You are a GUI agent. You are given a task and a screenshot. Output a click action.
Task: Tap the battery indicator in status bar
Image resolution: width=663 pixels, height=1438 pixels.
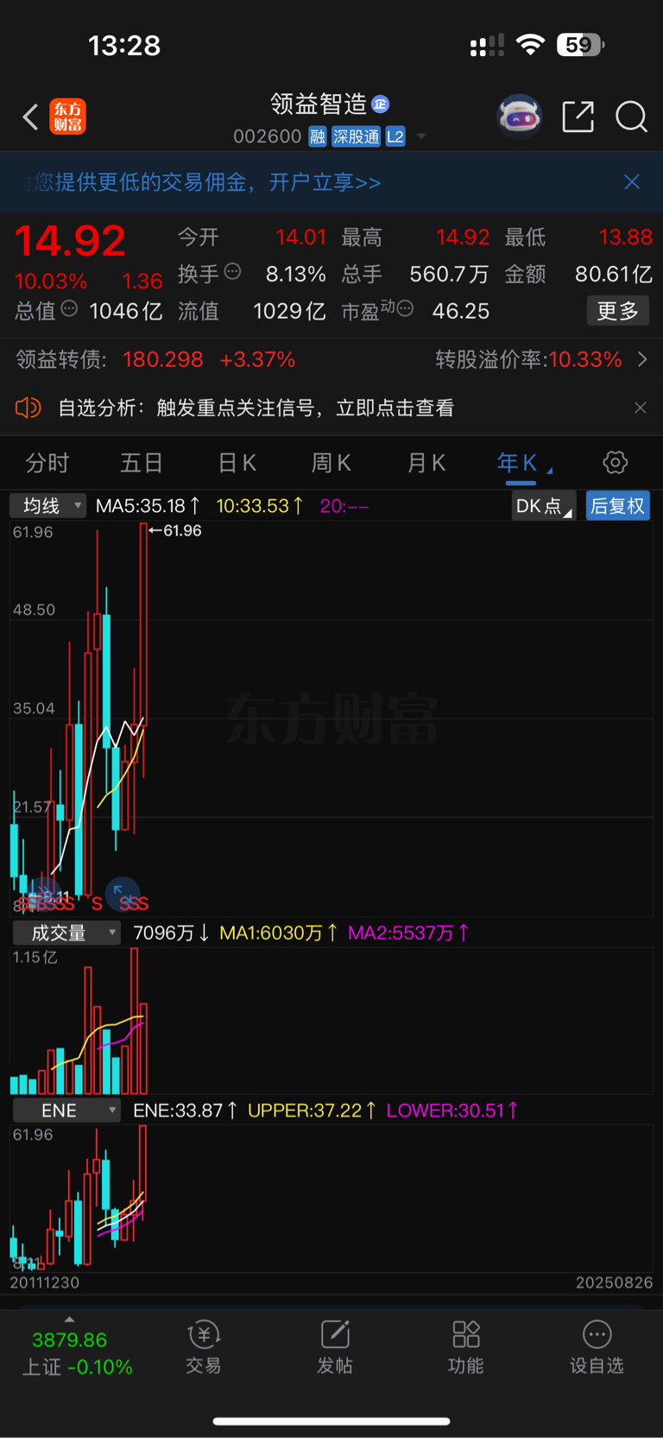coord(581,45)
